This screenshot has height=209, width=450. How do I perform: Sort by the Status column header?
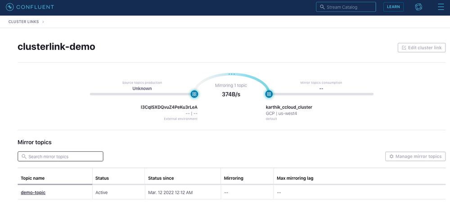click(x=102, y=178)
